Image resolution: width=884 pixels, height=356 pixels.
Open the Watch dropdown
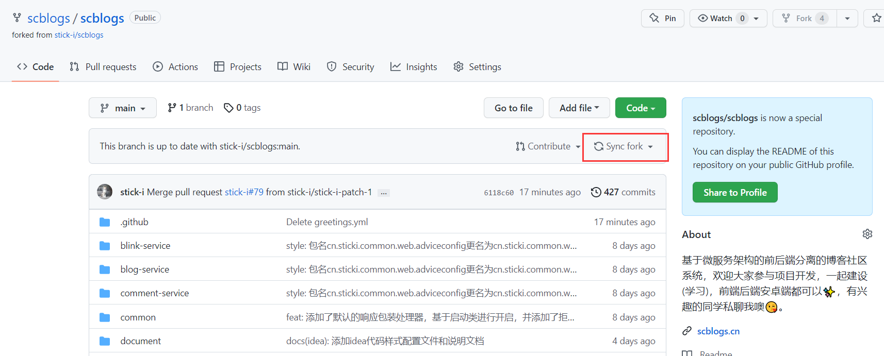[x=728, y=18]
